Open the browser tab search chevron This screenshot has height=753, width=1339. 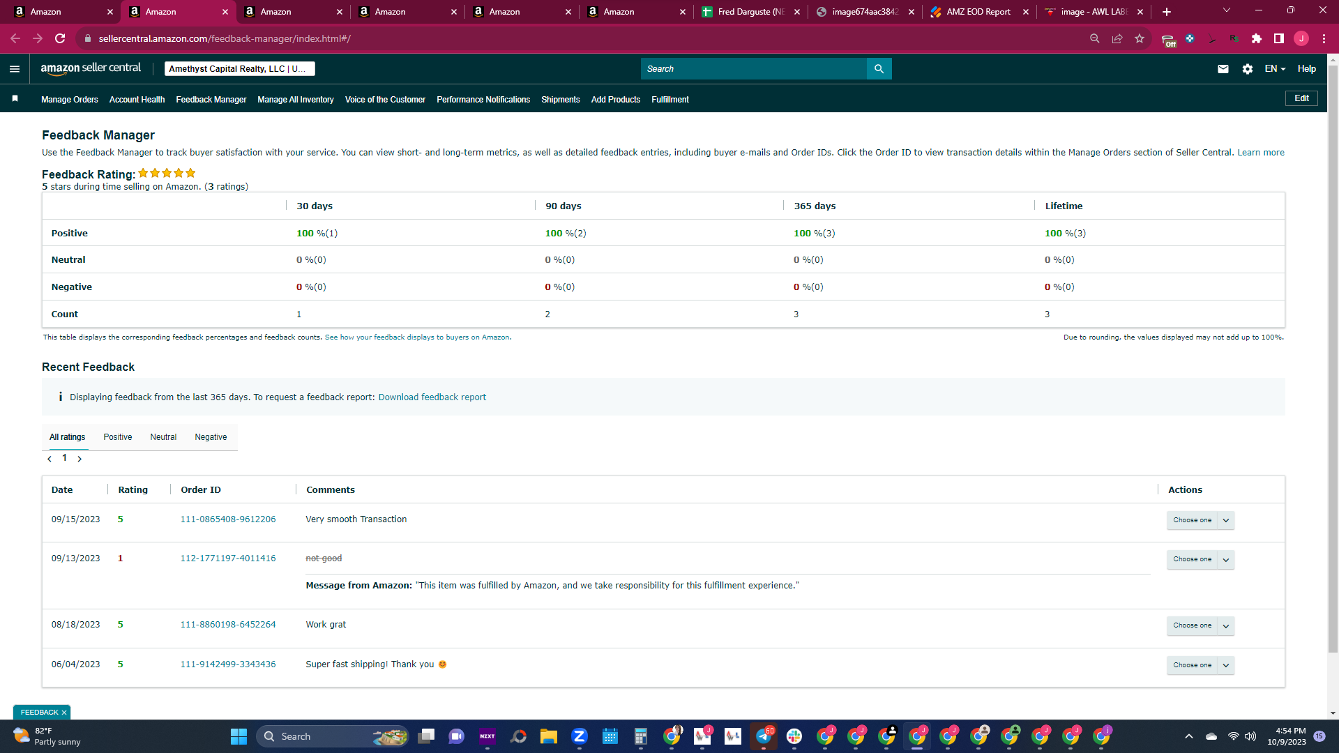[1227, 10]
